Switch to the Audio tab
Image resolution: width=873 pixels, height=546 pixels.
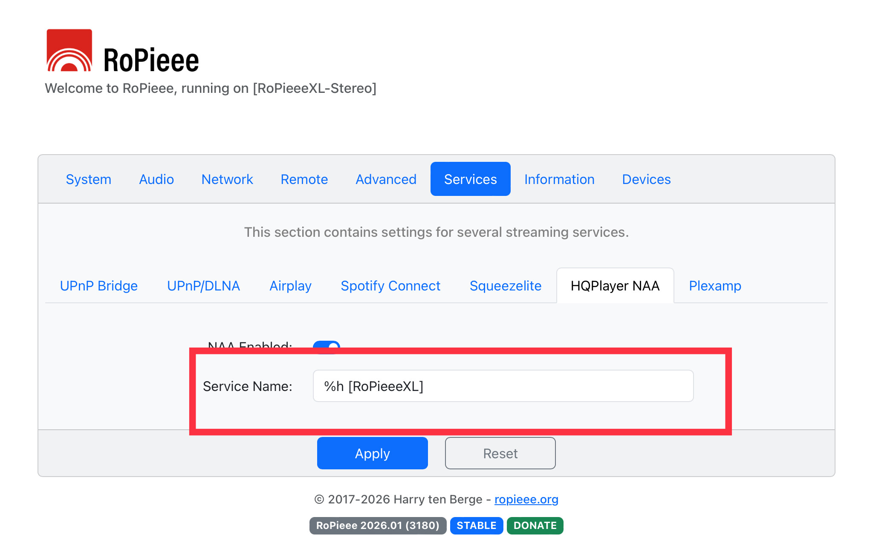(x=156, y=179)
